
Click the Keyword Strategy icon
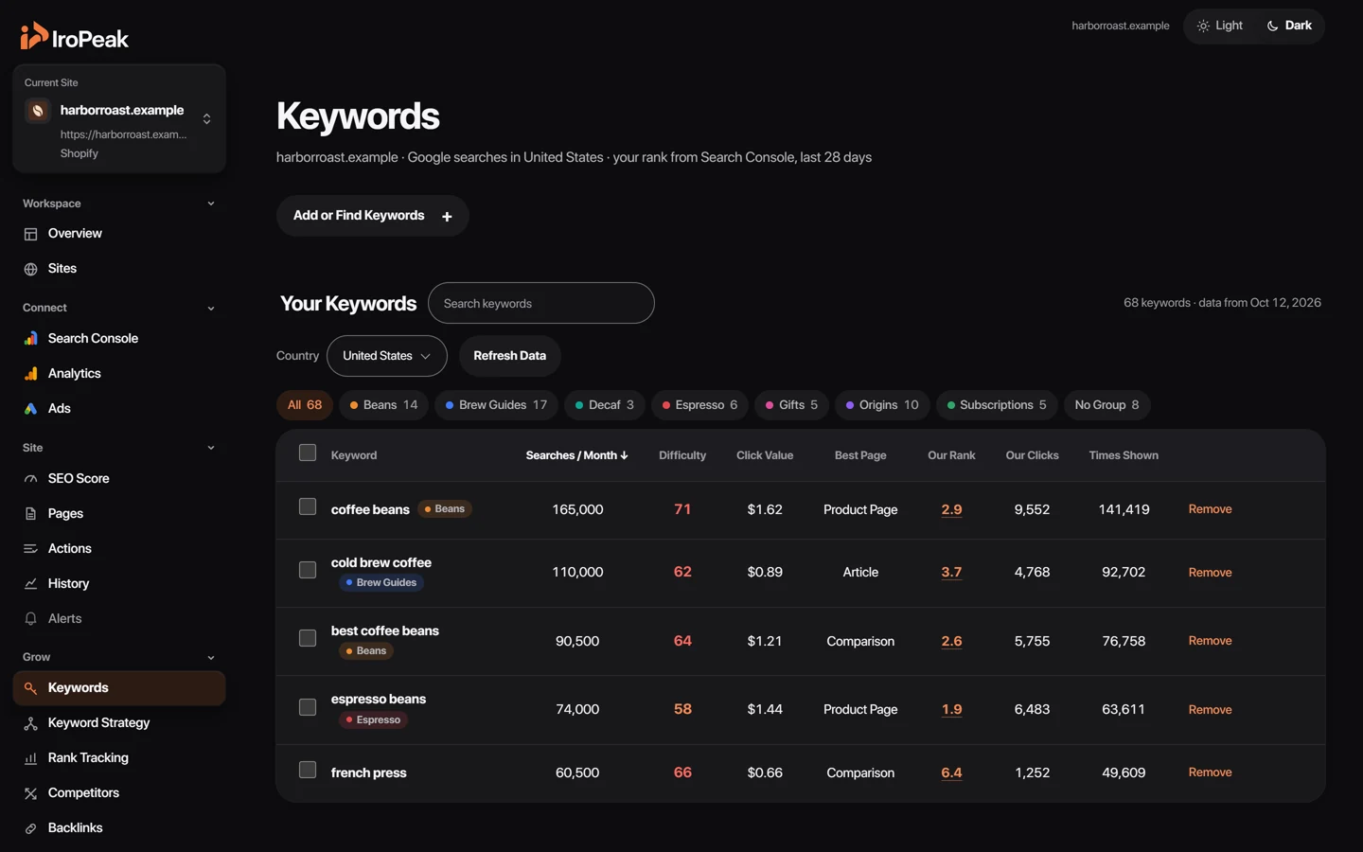coord(30,722)
